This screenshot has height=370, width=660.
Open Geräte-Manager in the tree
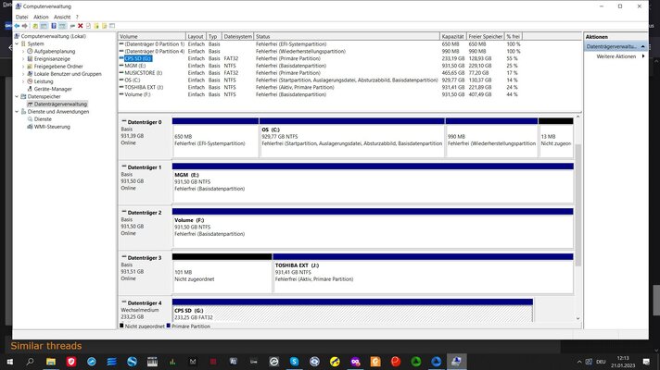point(53,89)
